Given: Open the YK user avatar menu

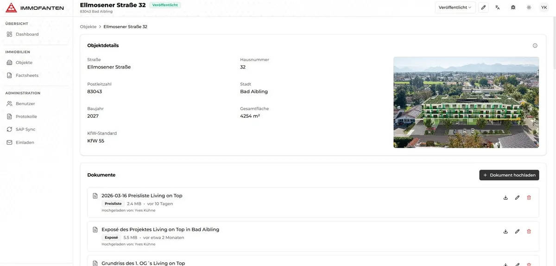Looking at the screenshot, I should [544, 7].
